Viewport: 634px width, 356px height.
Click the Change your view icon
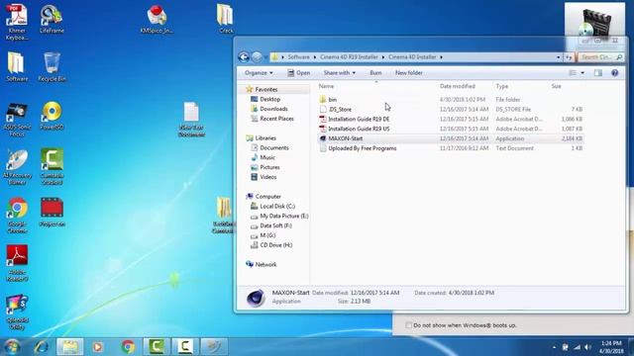pos(573,73)
